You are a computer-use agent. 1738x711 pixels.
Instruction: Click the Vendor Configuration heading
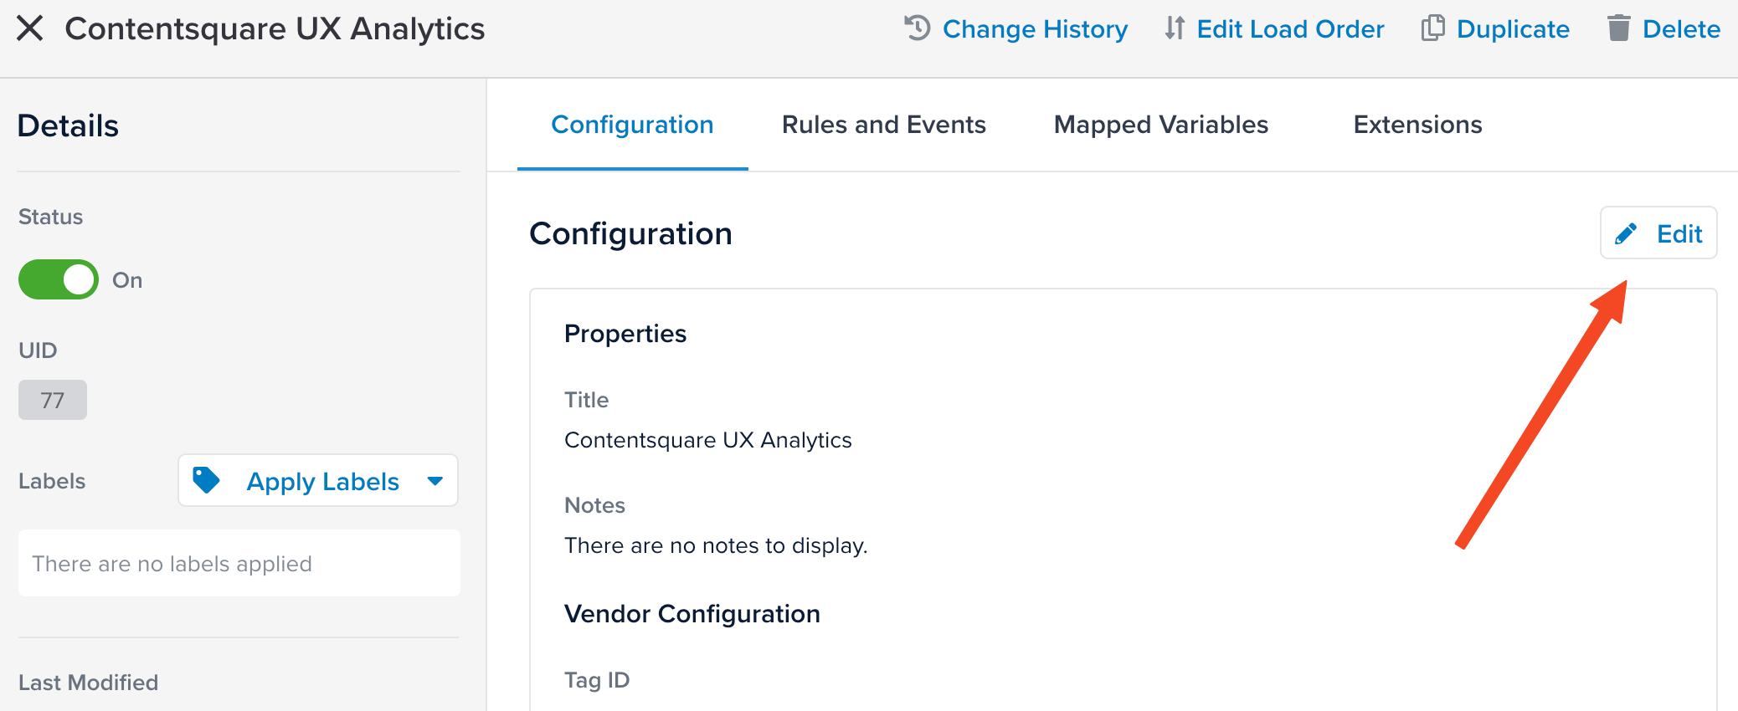692,614
